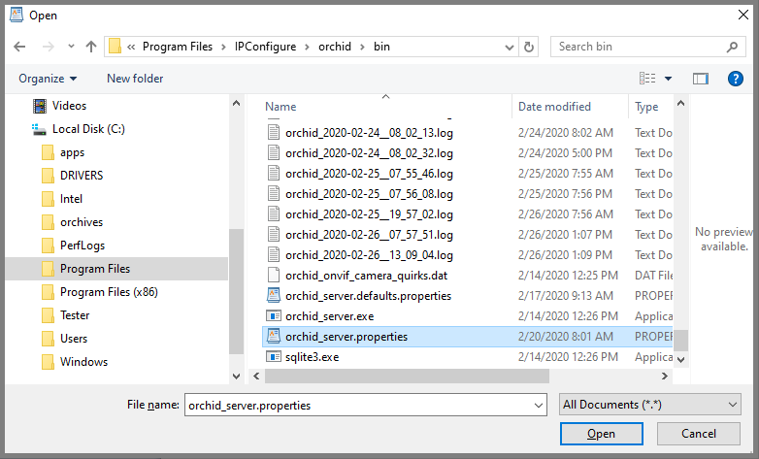Click the Back navigation arrow
Viewport: 759px width, 459px height.
[19, 47]
